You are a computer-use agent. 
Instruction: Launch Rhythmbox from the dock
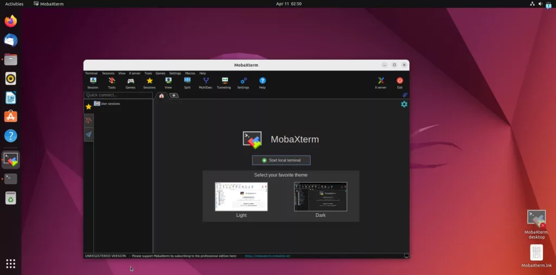(11, 78)
